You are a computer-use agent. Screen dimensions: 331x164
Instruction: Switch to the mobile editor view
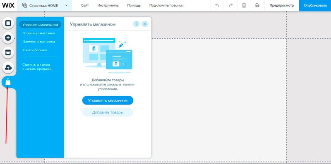244,5
